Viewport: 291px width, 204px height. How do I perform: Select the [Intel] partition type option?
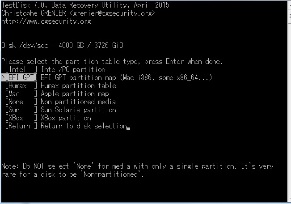pos(21,69)
